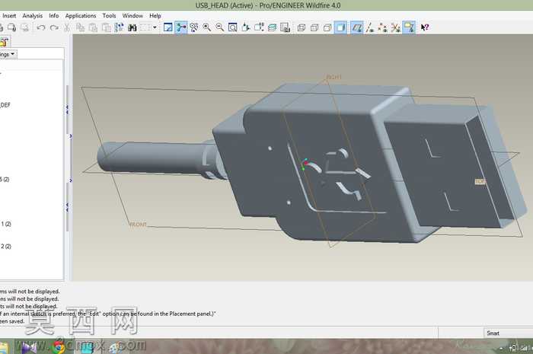Click the Cut scissors icon
The image size is (533, 354).
point(67,27)
